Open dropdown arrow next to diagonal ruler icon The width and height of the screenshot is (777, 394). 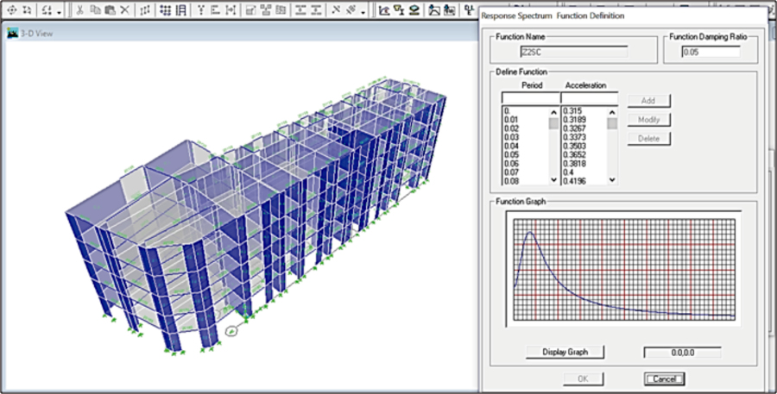(363, 12)
